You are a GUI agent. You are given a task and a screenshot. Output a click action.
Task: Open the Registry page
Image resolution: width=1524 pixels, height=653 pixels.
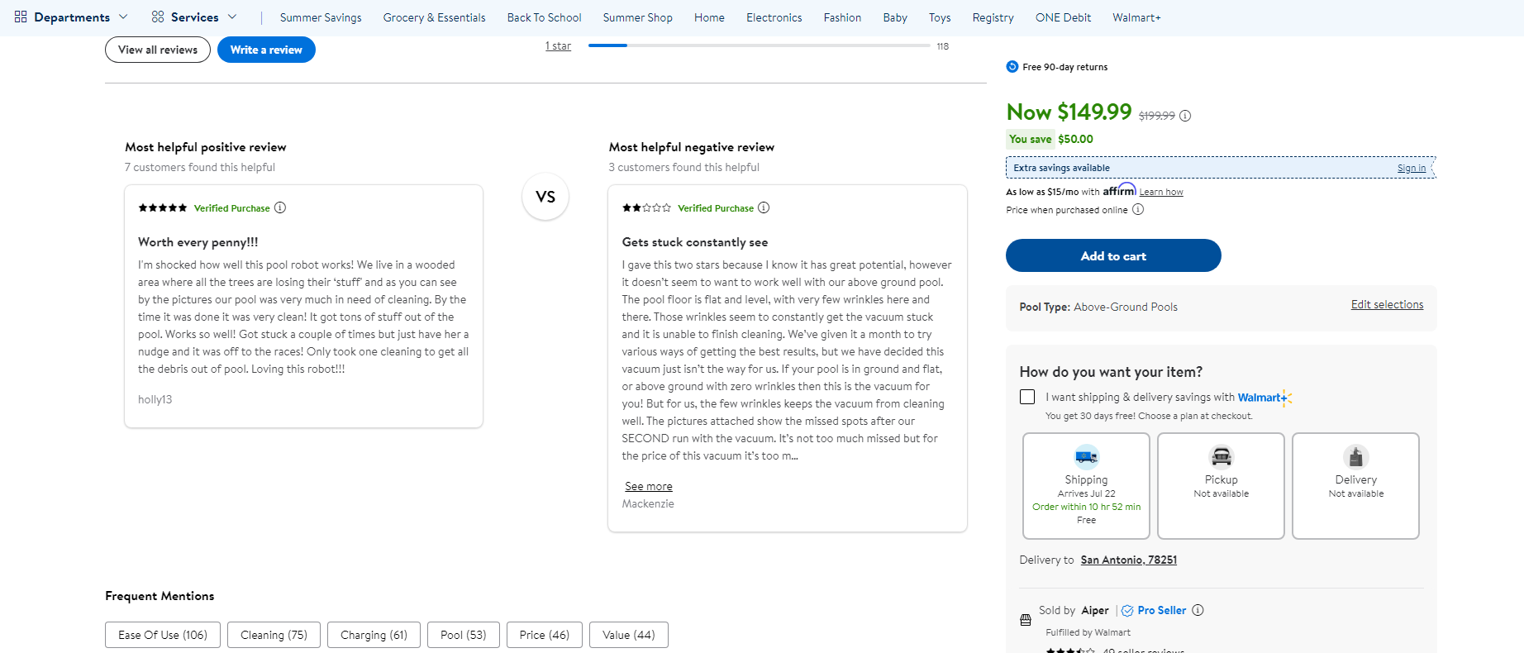pos(993,17)
